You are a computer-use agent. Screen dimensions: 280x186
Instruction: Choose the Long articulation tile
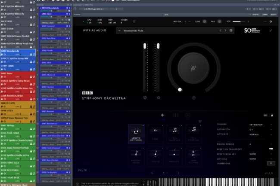click(155, 133)
